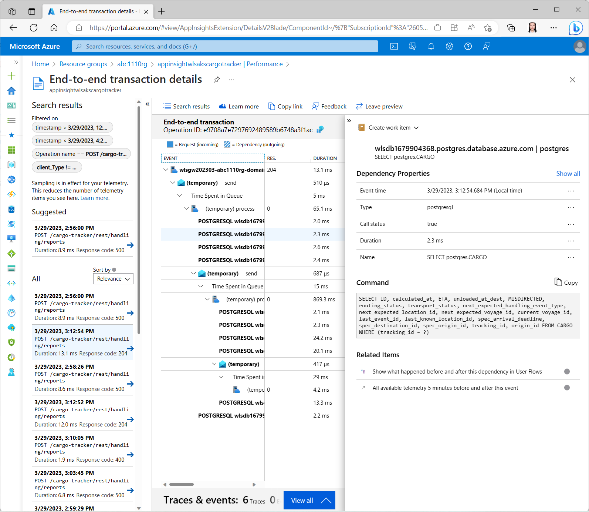Open SQL databases sidebar icon
Screen dimensions: 589x512
[11, 209]
